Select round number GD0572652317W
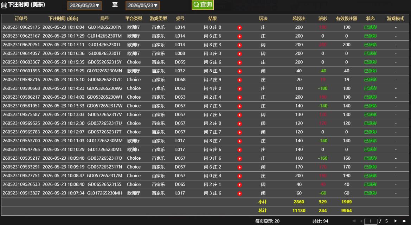This screenshot has width=411, height=225. point(104,106)
